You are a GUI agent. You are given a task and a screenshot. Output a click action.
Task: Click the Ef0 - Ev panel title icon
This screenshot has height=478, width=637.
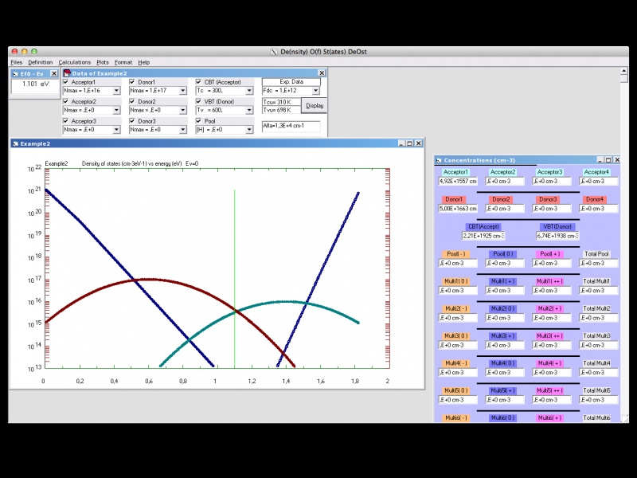[x=15, y=73]
